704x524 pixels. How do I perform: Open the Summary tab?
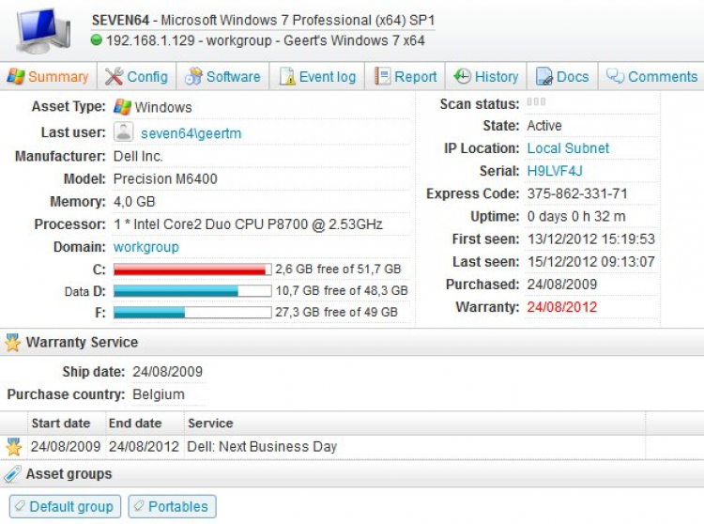pyautogui.click(x=48, y=77)
